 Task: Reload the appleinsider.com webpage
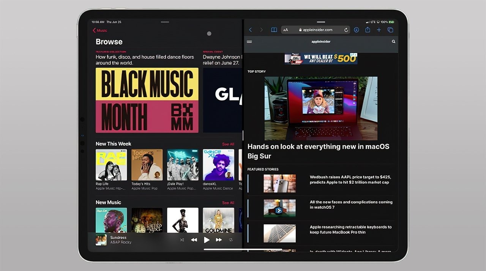(346, 30)
